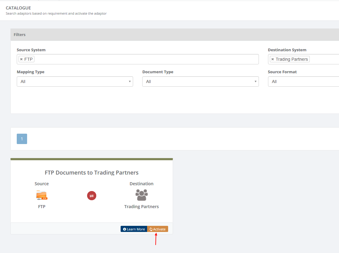Click the Destination System label
Screen dimensions: 339x253
(x=287, y=50)
